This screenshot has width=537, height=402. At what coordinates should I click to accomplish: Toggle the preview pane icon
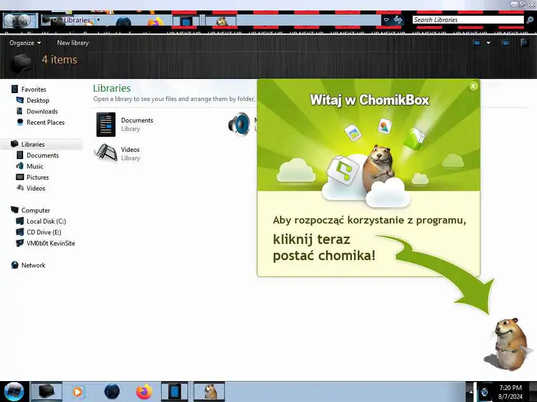(505, 43)
